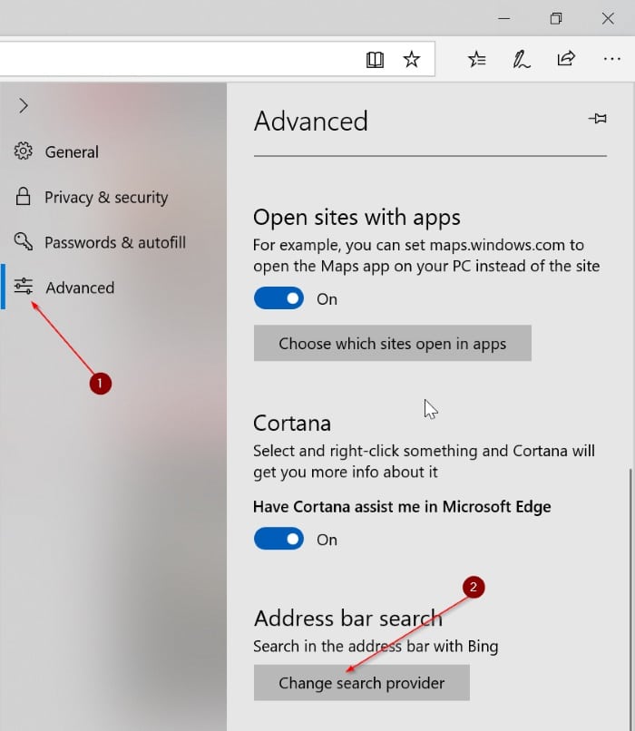The height and width of the screenshot is (731, 635).
Task: Click the Add notes pen icon
Action: tap(522, 59)
